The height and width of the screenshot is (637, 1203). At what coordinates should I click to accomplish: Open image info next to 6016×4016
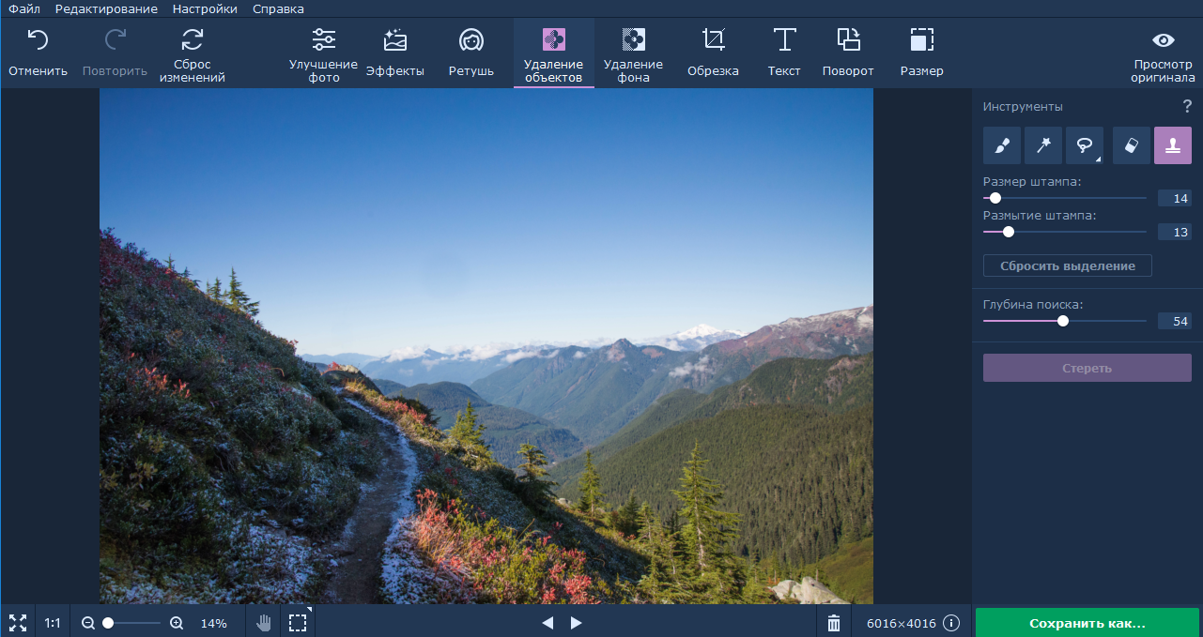951,623
